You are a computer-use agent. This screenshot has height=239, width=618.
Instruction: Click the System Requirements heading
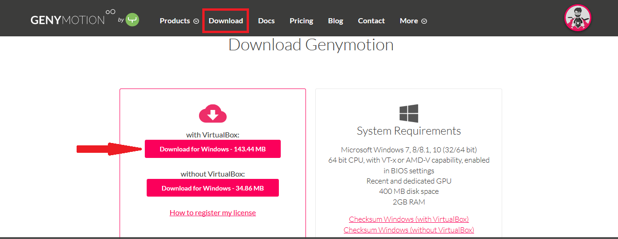(409, 131)
